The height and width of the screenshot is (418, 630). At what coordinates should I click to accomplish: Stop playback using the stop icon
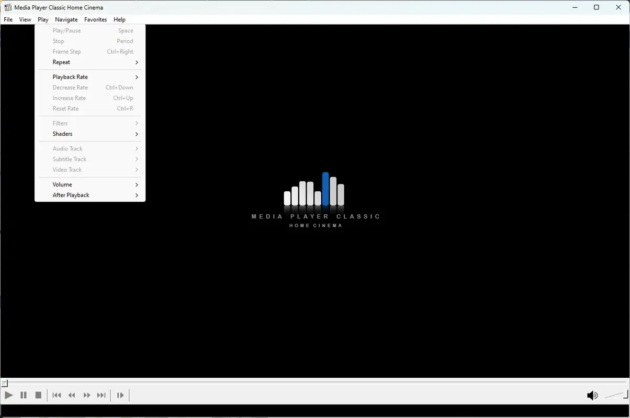38,395
